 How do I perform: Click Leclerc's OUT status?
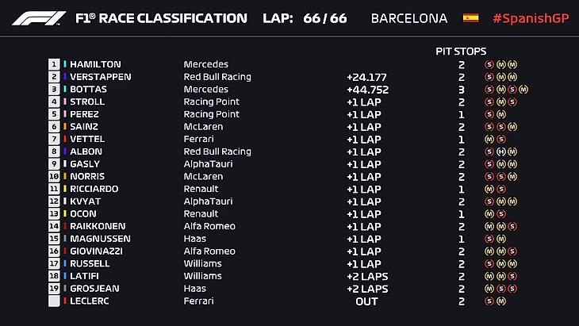tap(366, 301)
